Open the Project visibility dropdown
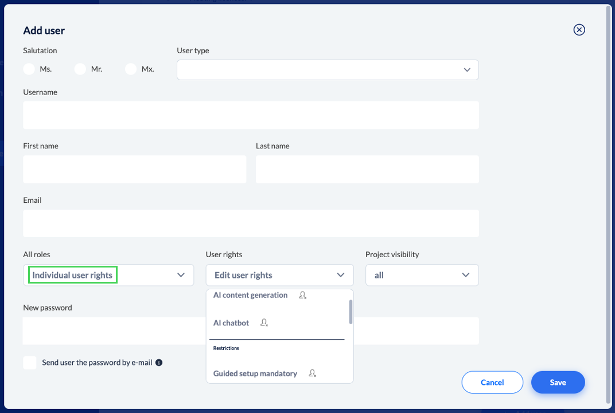The height and width of the screenshot is (413, 615). 422,275
